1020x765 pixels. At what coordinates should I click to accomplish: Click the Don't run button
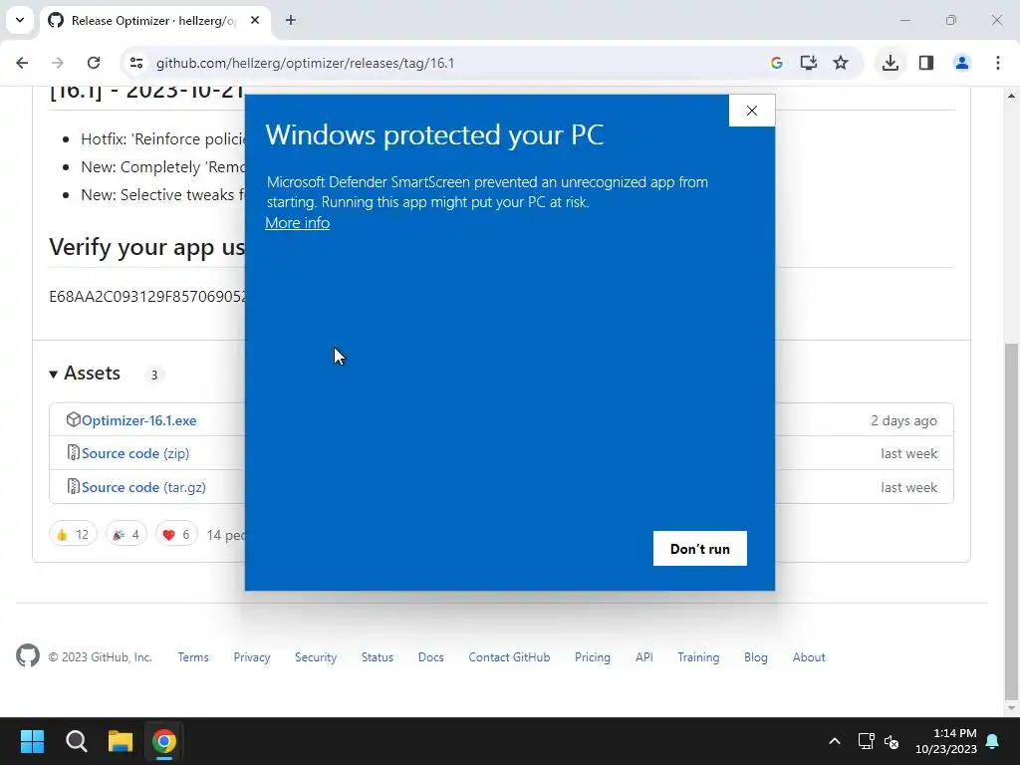[700, 549]
